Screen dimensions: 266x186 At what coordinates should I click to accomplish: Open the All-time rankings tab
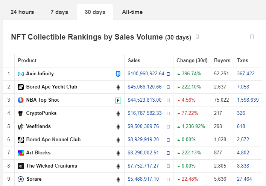(x=132, y=12)
